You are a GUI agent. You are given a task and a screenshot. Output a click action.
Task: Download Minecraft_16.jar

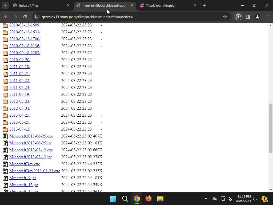coord(24,185)
